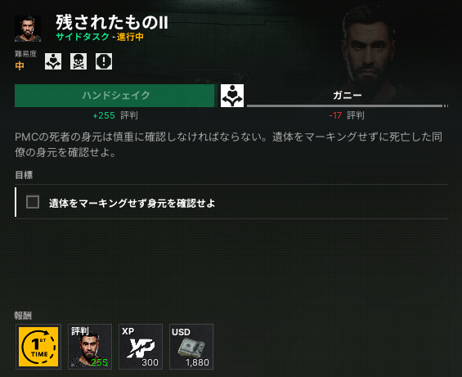Choose the ガニー faction option
Viewport: 462px width, 377px height.
[x=348, y=95]
